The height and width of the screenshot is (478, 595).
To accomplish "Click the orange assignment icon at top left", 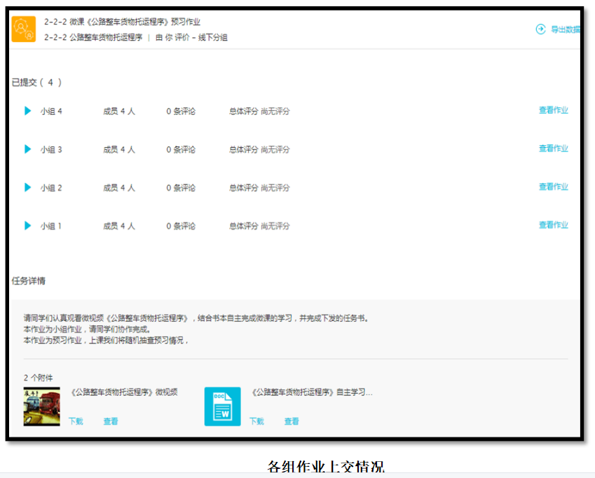I will point(23,29).
